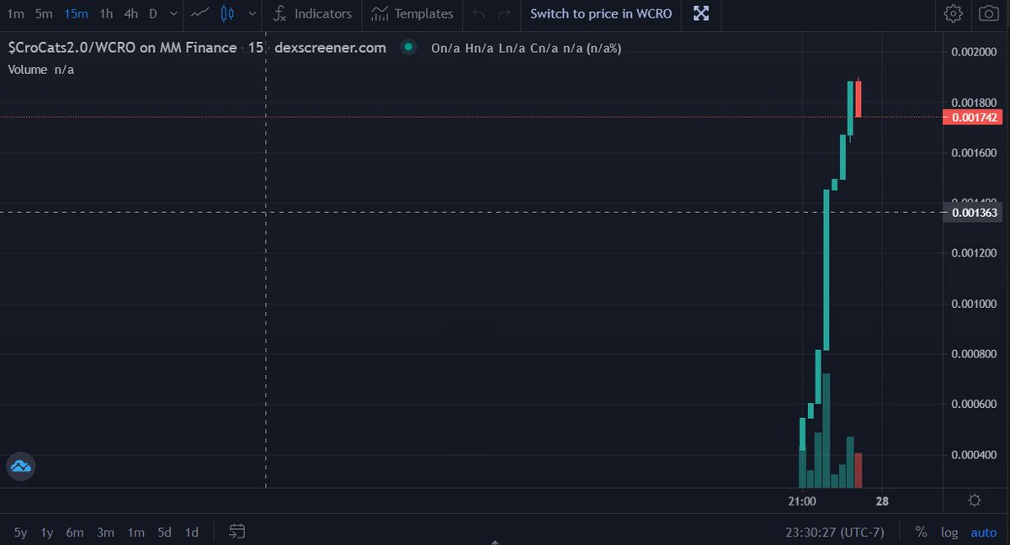Take a chart snapshot with camera icon
Screen dimensions: 1010x545
click(988, 13)
